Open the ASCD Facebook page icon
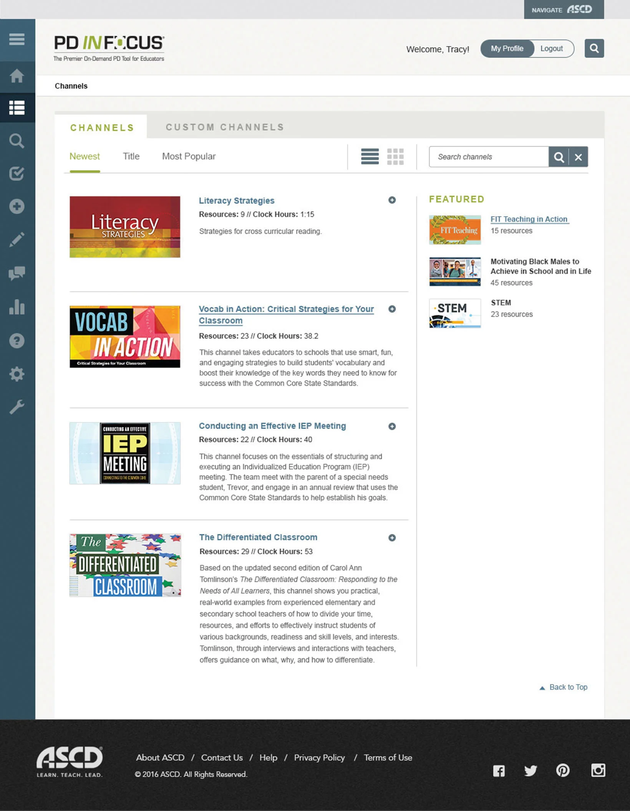This screenshot has width=630, height=811. click(x=499, y=771)
